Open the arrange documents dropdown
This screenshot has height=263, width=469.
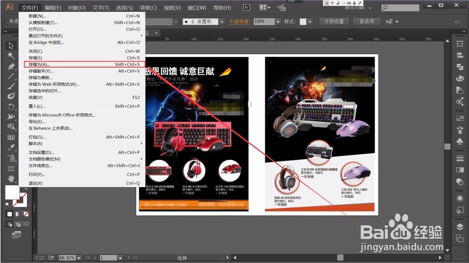(x=265, y=7)
